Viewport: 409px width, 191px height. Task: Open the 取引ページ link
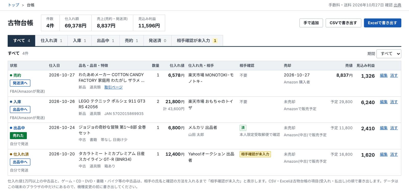(113, 87)
